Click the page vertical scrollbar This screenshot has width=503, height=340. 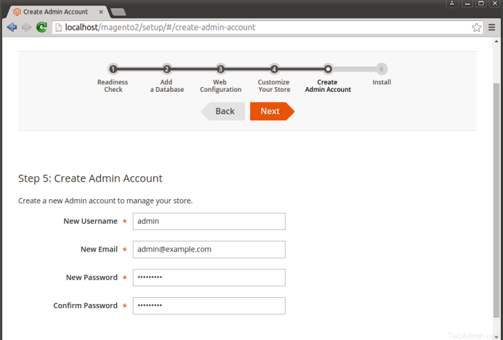tap(497, 204)
